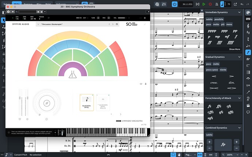Go to the next preset arrow

pos(113,24)
